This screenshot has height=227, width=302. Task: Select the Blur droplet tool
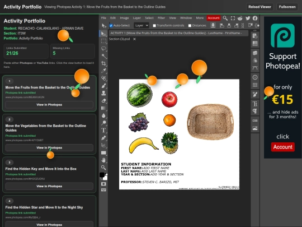point(103,115)
